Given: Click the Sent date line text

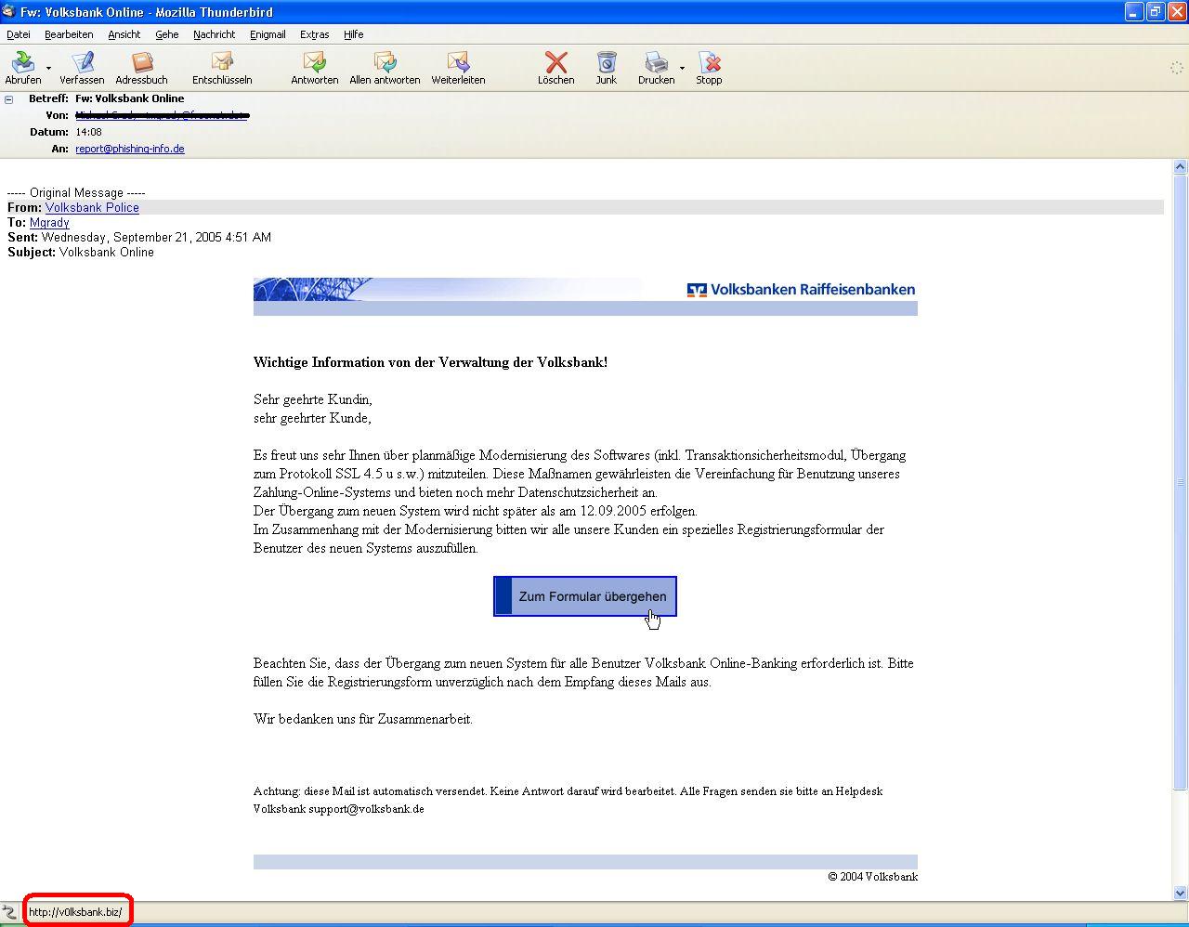Looking at the screenshot, I should [x=139, y=238].
